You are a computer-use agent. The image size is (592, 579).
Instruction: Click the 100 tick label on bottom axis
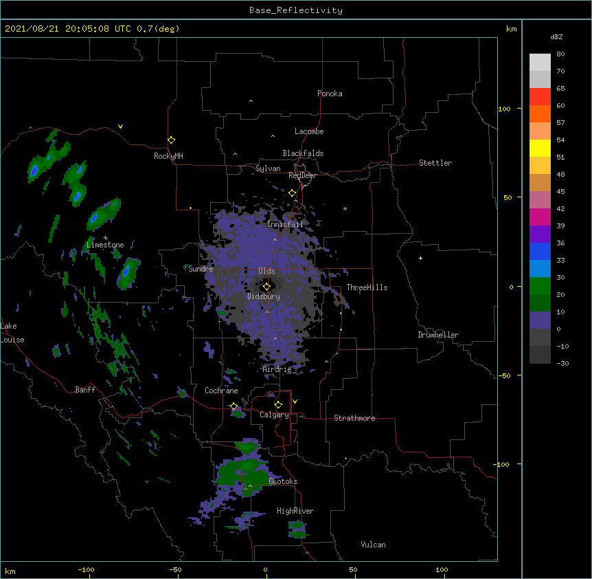click(x=442, y=569)
